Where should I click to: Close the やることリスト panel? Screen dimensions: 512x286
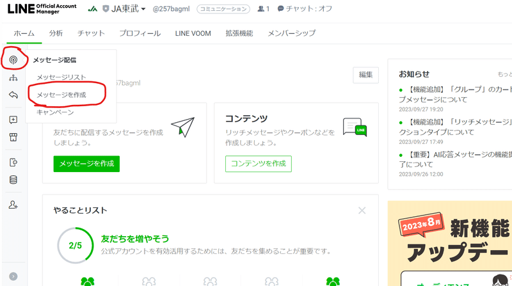362,211
